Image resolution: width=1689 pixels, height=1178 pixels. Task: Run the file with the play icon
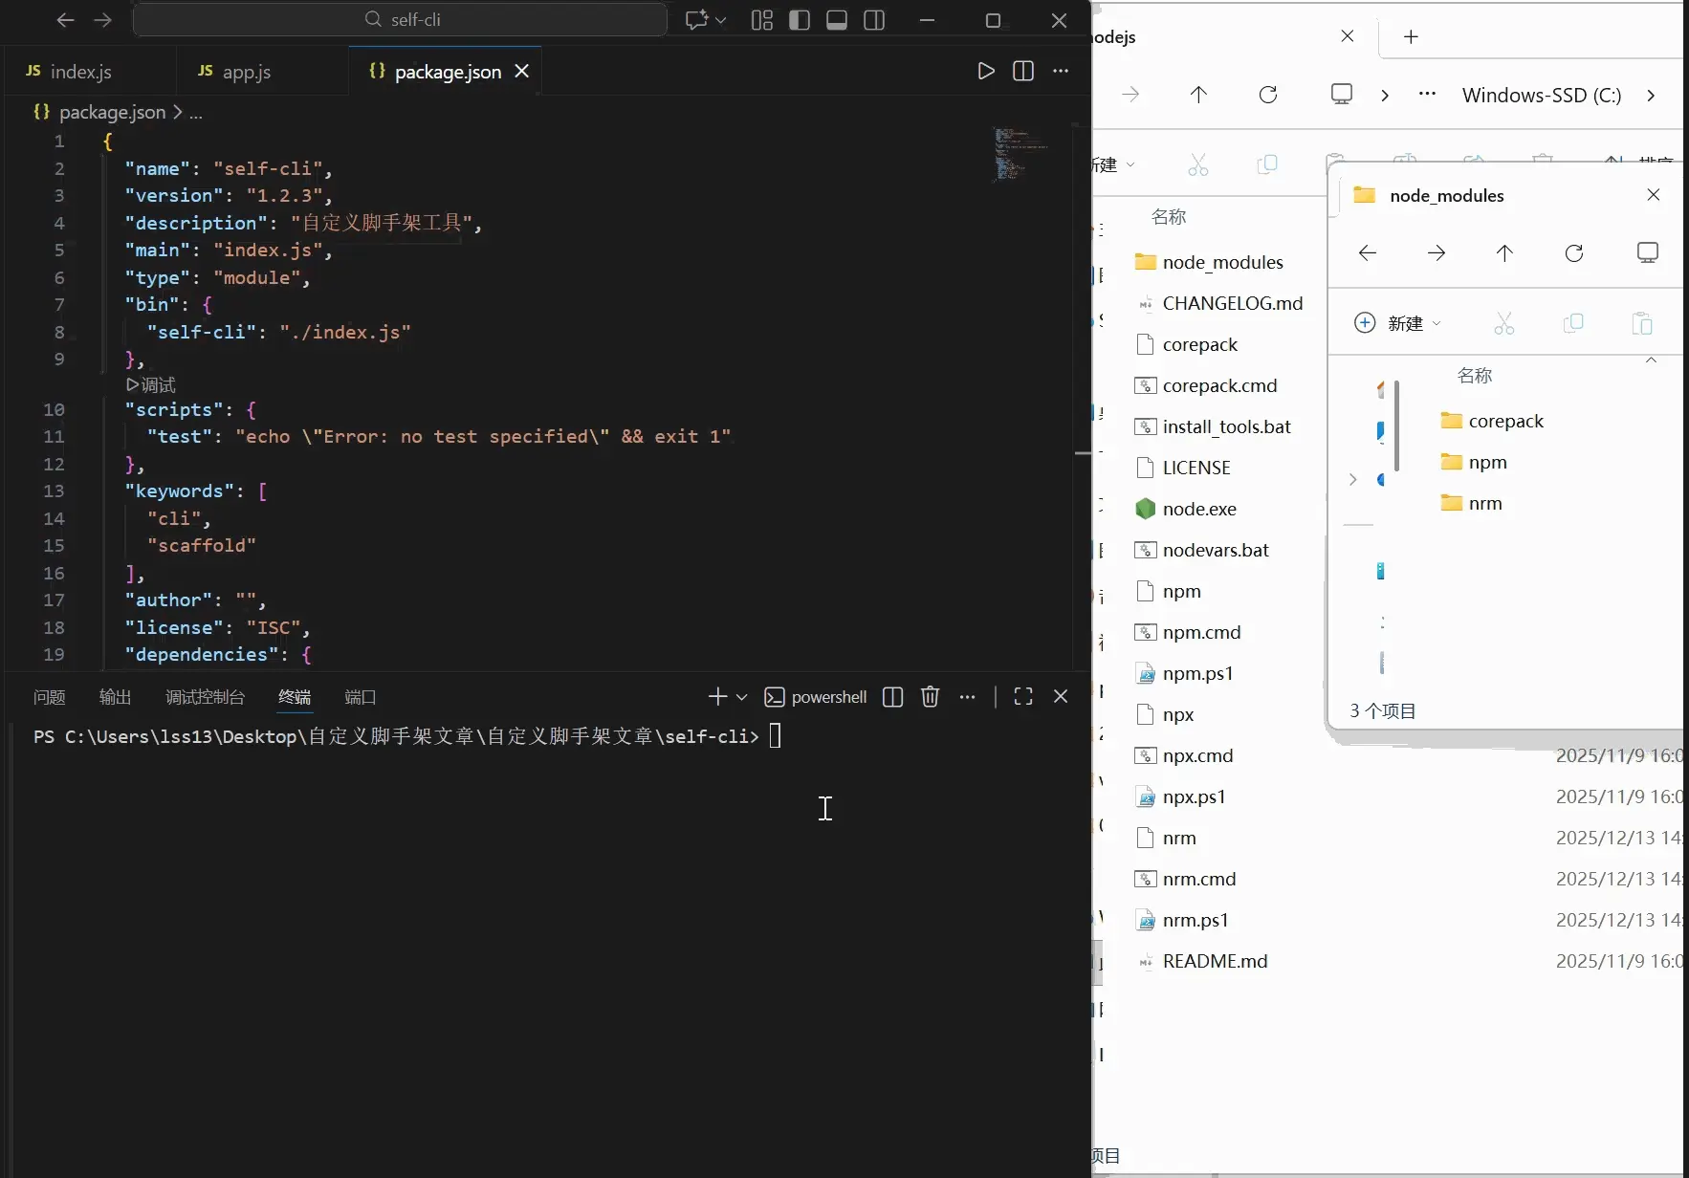986,71
